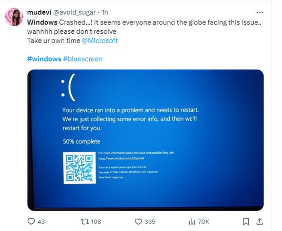This screenshot has width=282, height=231.
Task: Like the tweet with heart icon
Action: 138,221
